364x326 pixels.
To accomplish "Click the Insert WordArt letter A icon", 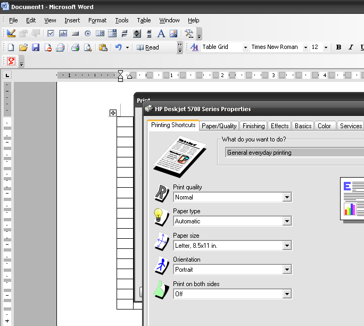I will coord(161,34).
